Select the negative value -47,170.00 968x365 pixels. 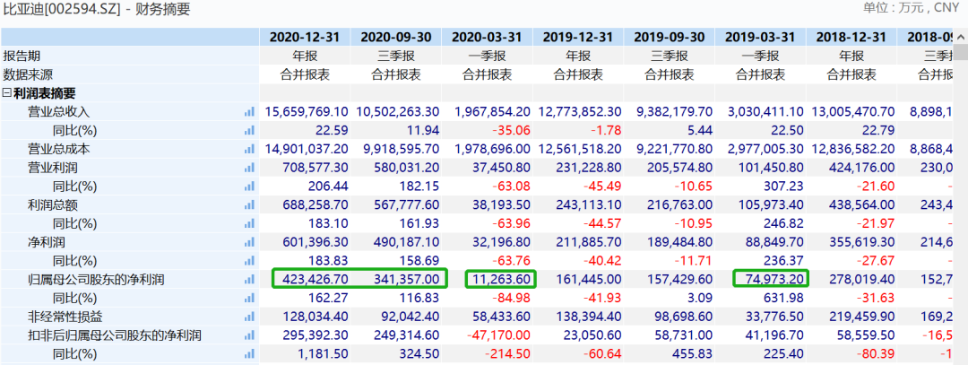(x=499, y=336)
